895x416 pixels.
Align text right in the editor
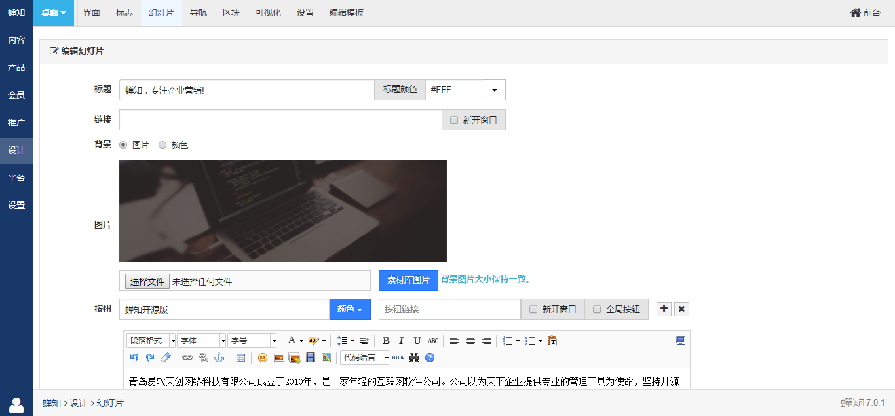486,341
